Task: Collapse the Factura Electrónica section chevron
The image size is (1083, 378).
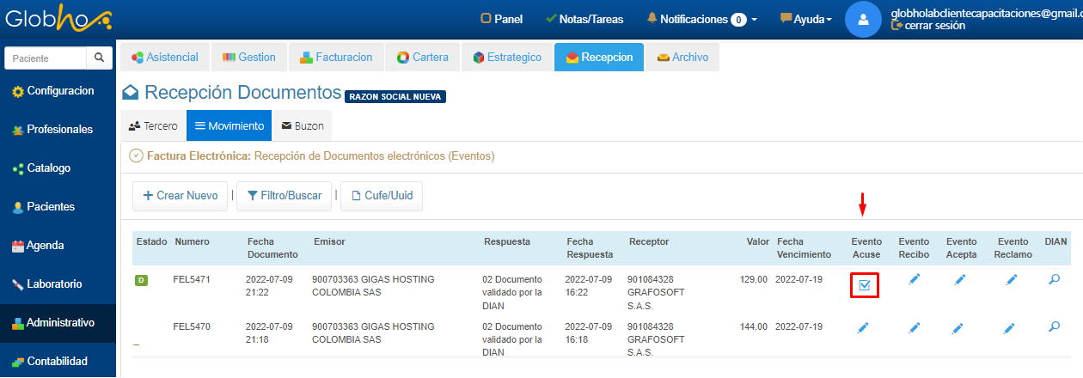Action: [x=135, y=156]
